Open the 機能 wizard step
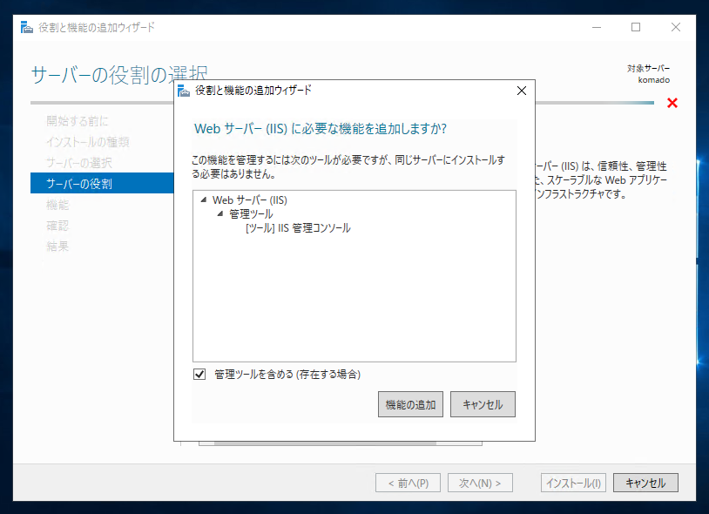Image resolution: width=709 pixels, height=514 pixels. click(57, 205)
